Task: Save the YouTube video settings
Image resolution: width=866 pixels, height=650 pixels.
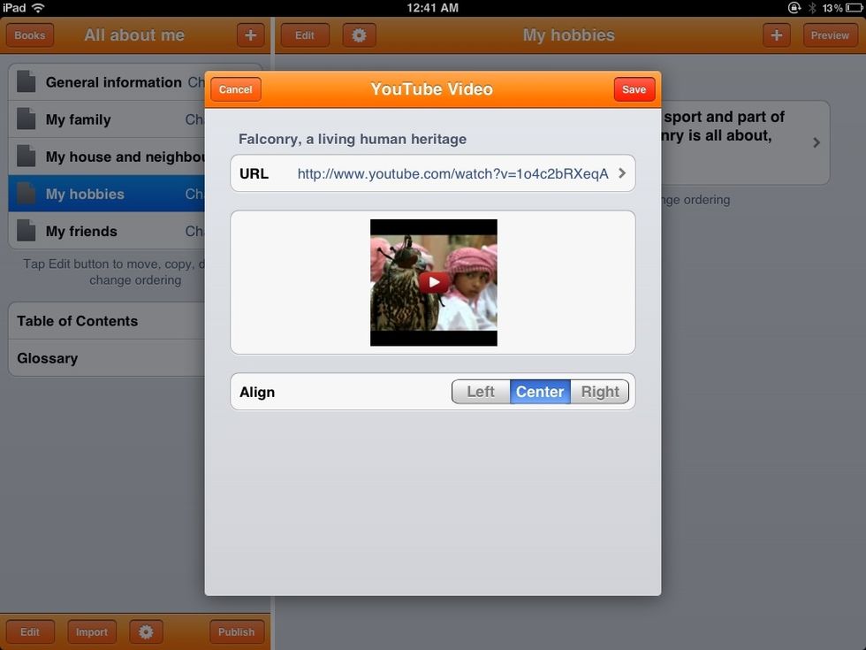Action: point(634,88)
